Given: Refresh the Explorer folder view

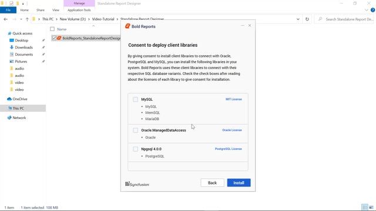Looking at the screenshot, I should (x=307, y=19).
